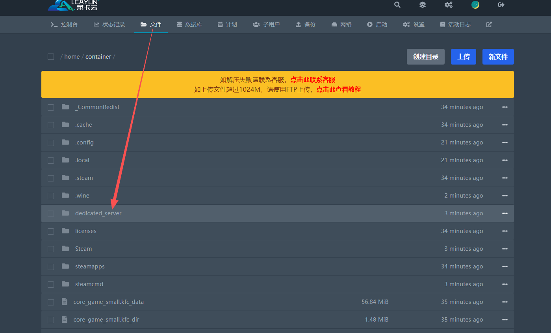551x333 pixels.
Task: Click the 上传 upload button
Action: click(x=464, y=57)
